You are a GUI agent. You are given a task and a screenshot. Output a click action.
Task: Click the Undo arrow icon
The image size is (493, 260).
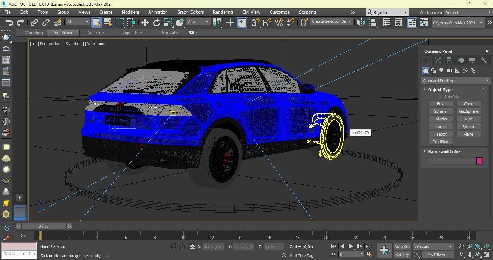[9, 23]
